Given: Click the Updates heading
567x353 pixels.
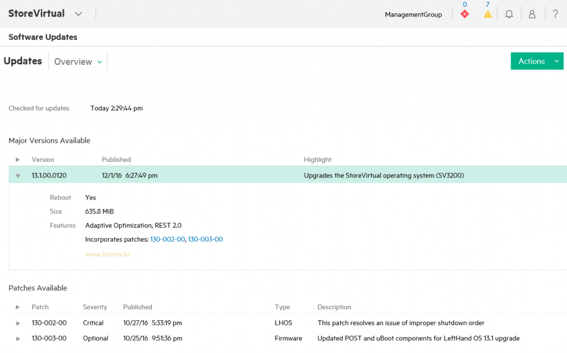Looking at the screenshot, I should 23,61.
